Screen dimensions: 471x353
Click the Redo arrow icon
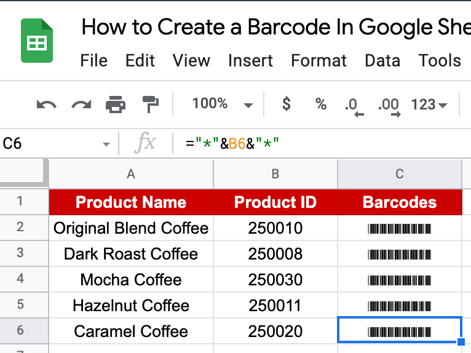[81, 105]
